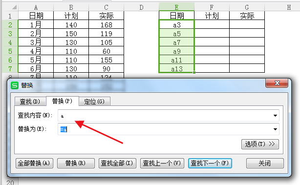The image size is (300, 185).
Task: Select row 3 header
Action: click(x=10, y=33)
